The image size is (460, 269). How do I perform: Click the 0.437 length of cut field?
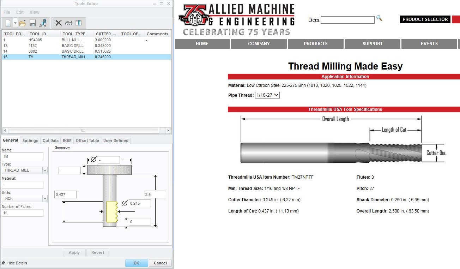point(66,195)
